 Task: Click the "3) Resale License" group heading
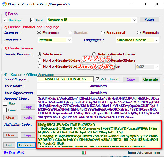(x=18, y=48)
